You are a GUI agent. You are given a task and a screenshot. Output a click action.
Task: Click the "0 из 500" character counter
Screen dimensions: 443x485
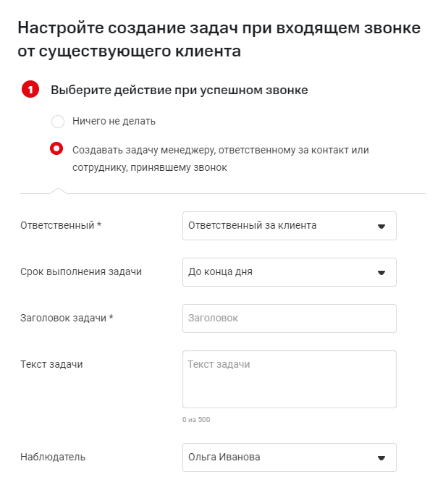196,420
